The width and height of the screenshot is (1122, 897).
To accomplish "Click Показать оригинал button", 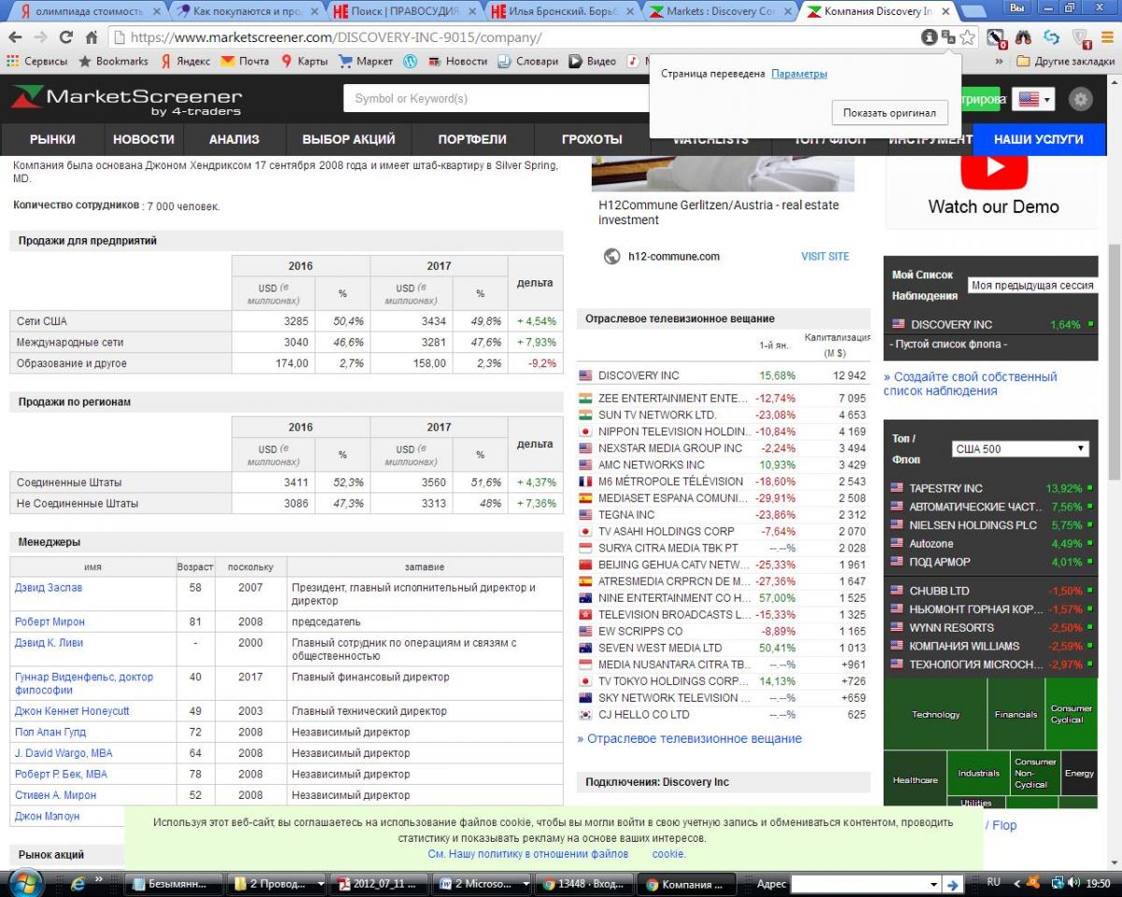I will (889, 113).
